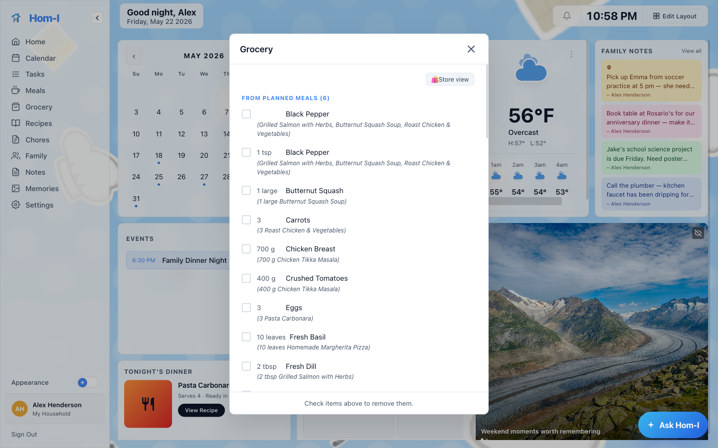718x448 pixels.
Task: Check the Crushed Tomatoes item
Action: tap(246, 278)
